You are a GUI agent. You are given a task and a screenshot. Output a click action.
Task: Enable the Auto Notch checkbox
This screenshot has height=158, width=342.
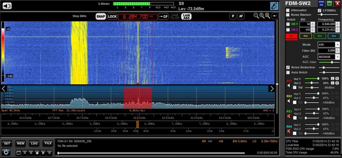pyautogui.click(x=288, y=72)
